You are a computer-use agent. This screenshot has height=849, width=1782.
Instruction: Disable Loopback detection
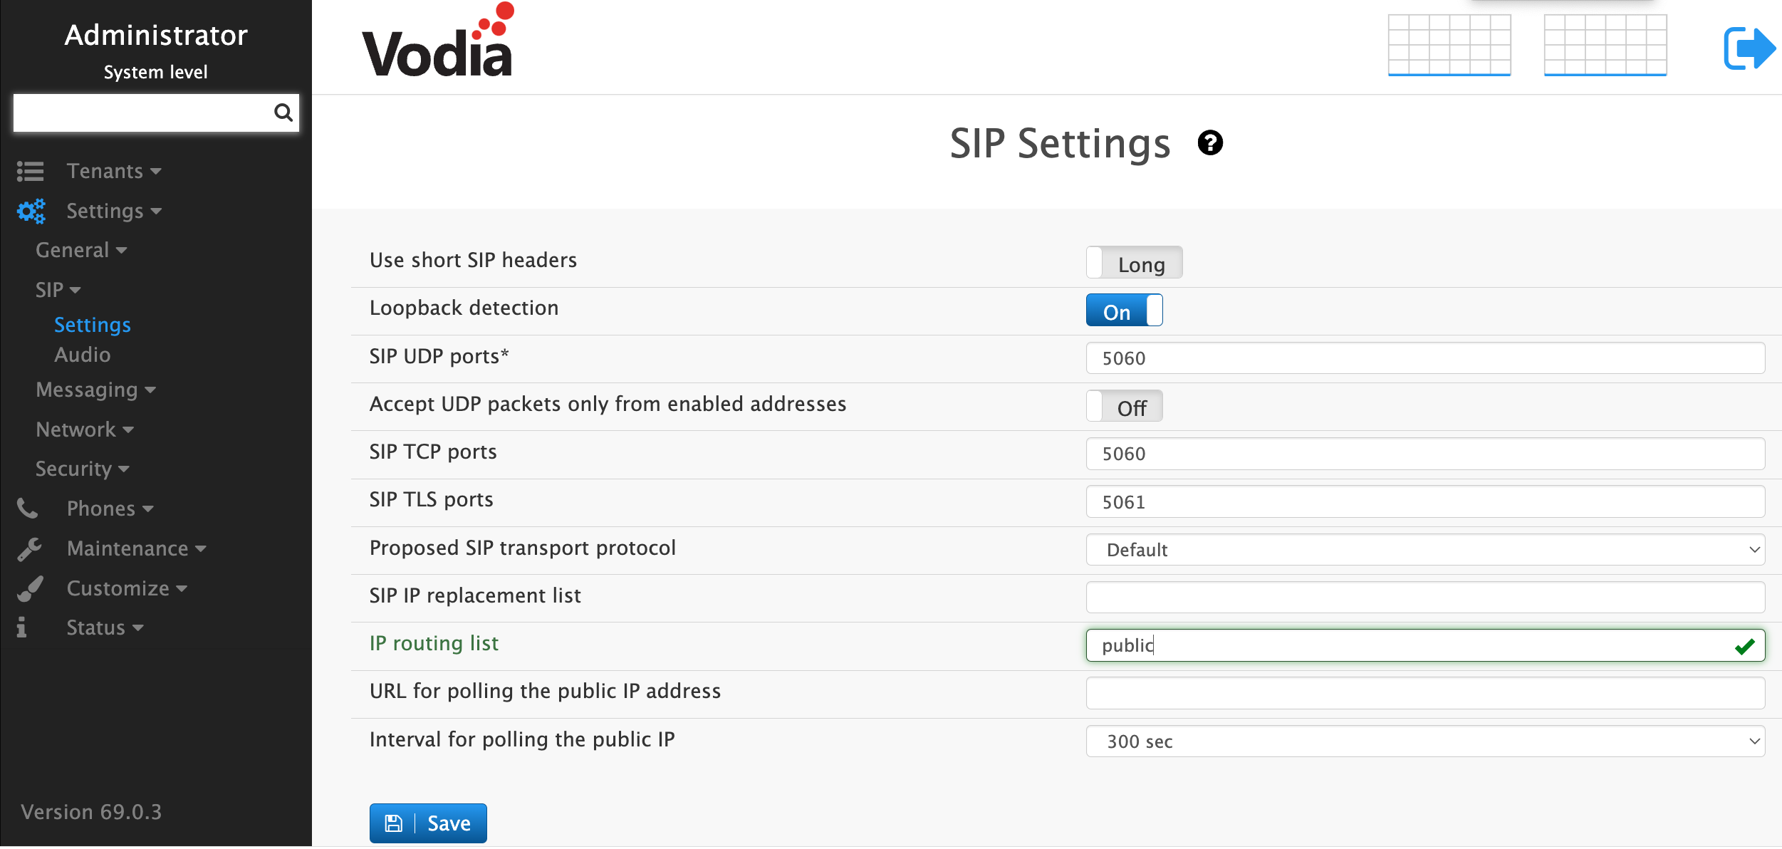click(x=1124, y=310)
